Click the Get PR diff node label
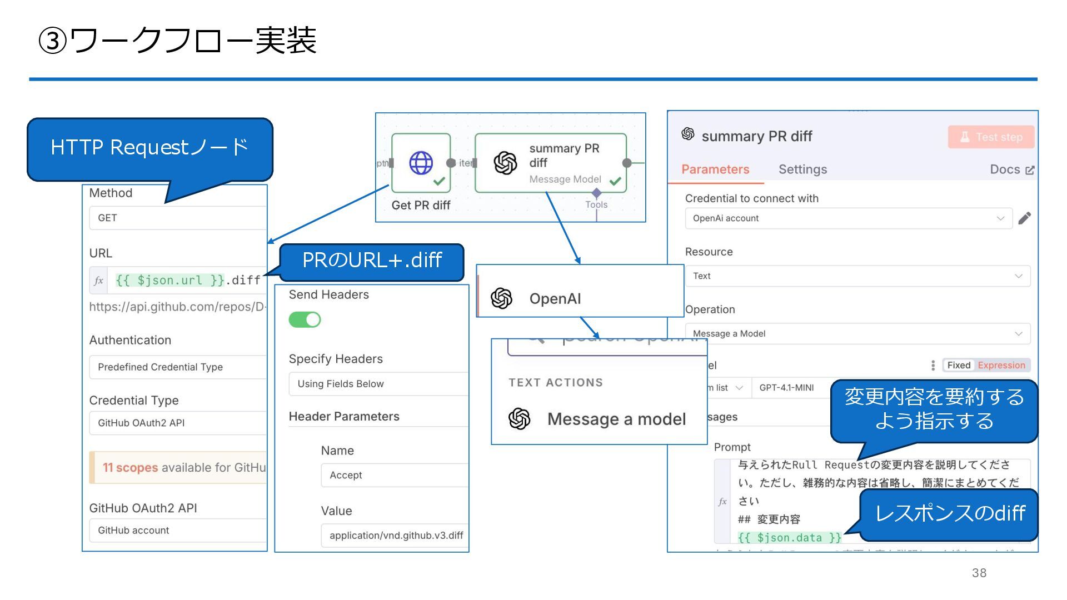The height and width of the screenshot is (600, 1067). (421, 205)
